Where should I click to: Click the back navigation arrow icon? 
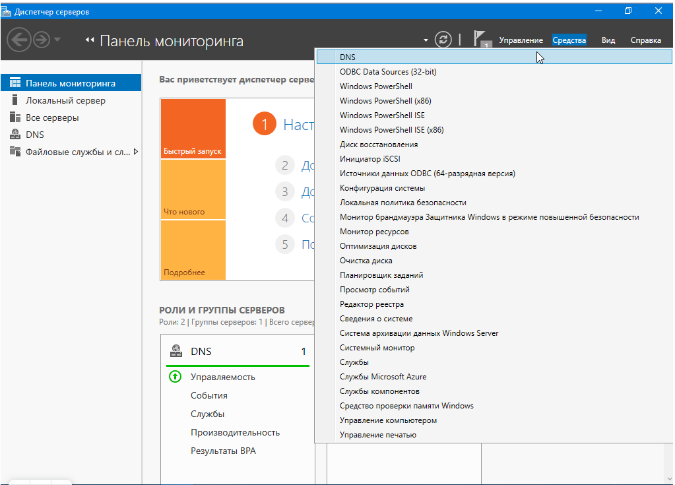point(19,40)
